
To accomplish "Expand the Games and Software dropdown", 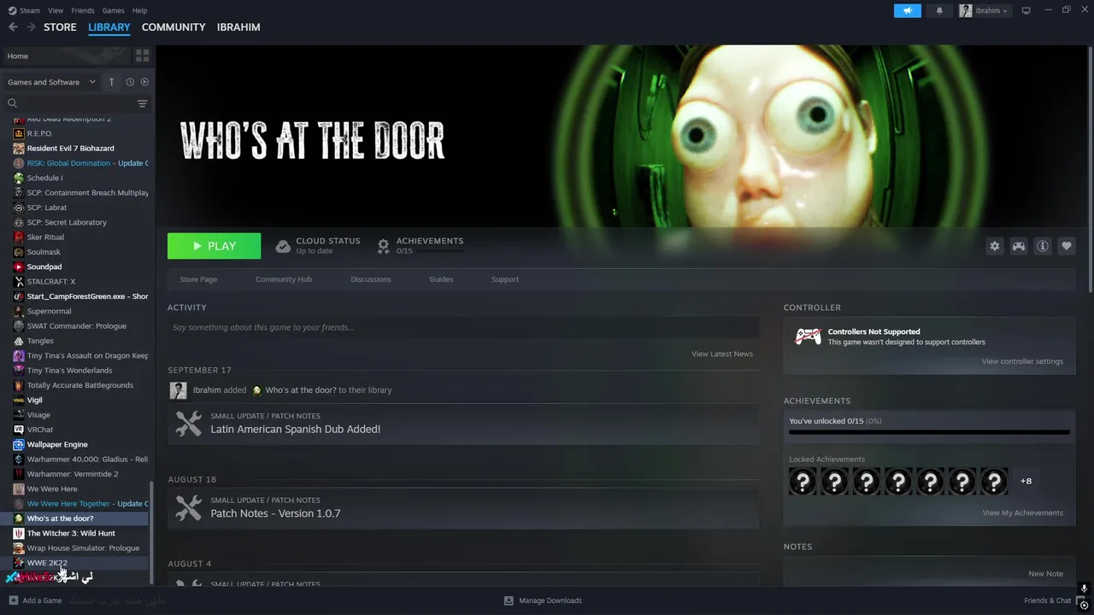I will point(51,82).
